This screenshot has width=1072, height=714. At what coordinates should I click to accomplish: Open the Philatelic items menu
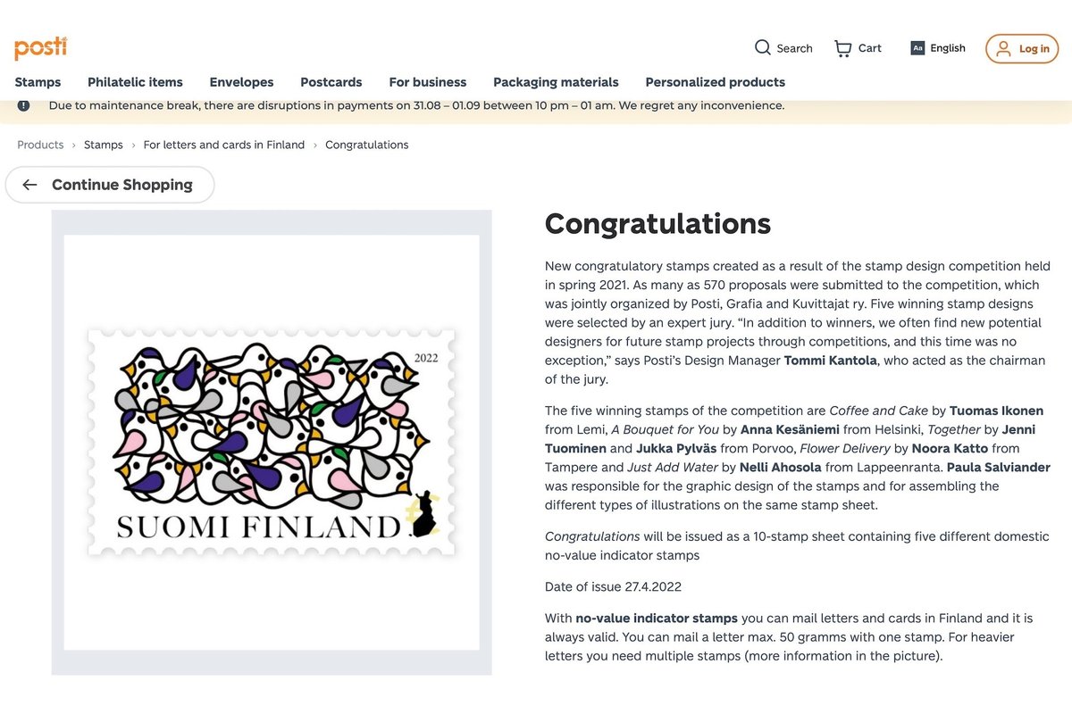click(135, 82)
